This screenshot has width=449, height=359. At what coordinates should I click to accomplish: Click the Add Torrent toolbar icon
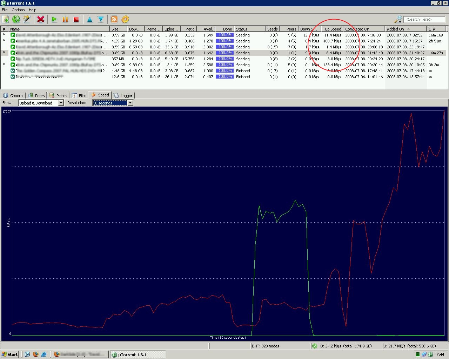point(6,19)
